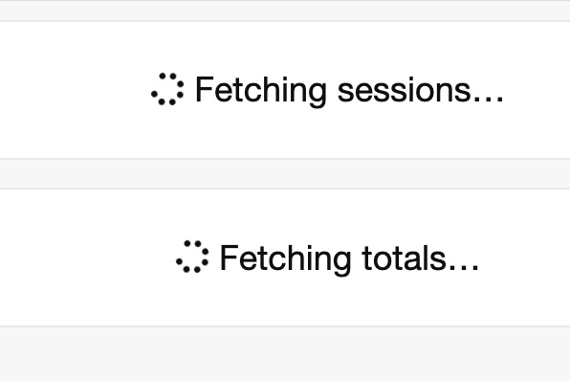Click the word totals in loading message
Image resolution: width=570 pixels, height=381 pixels.
[404, 258]
